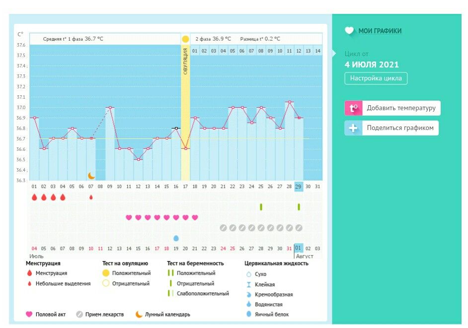Click the pink thermometer icon for Добавить температуру

pyautogui.click(x=353, y=108)
